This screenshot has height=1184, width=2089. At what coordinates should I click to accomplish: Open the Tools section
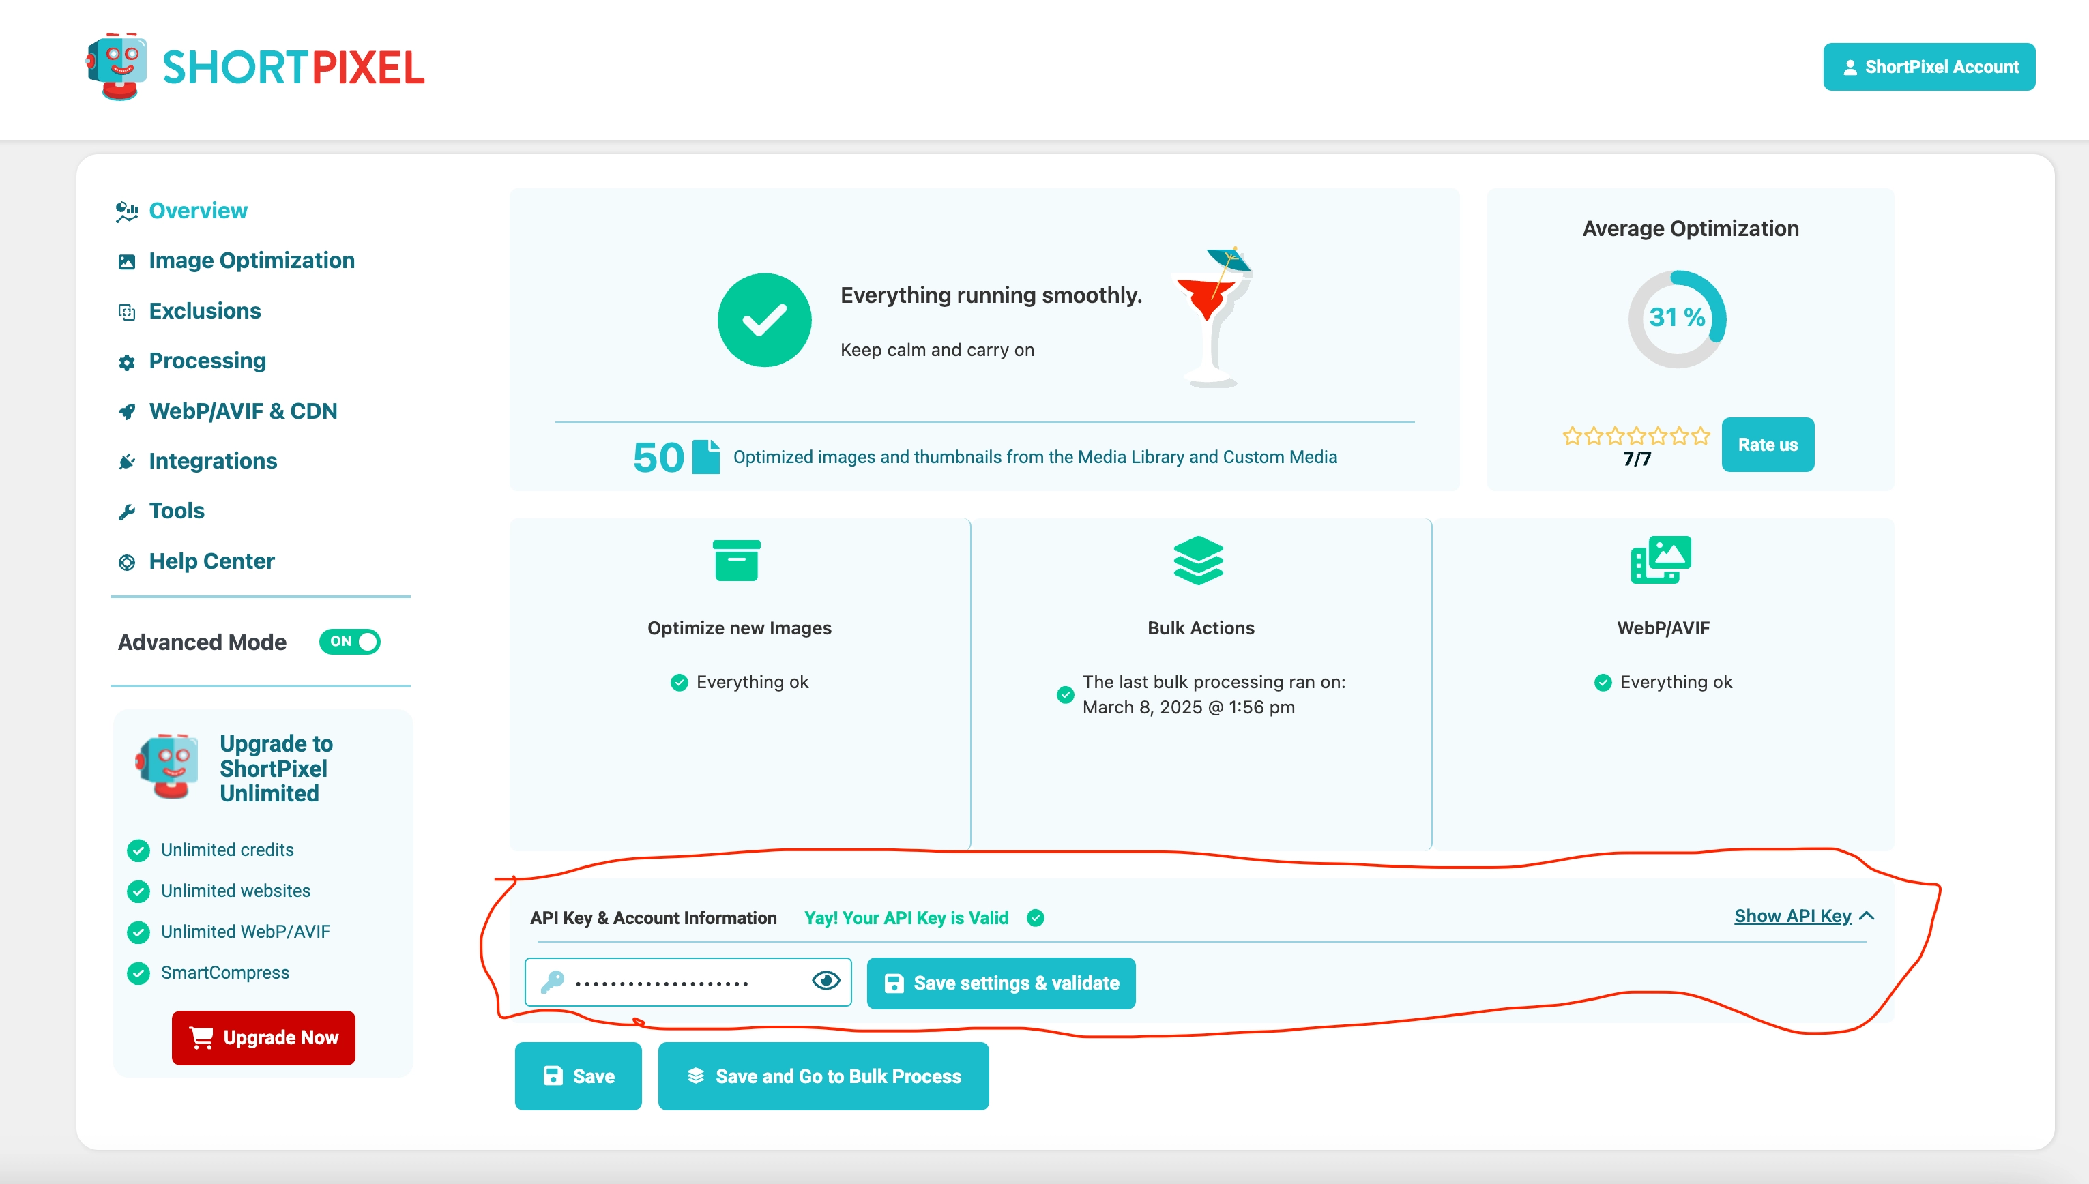(x=177, y=511)
